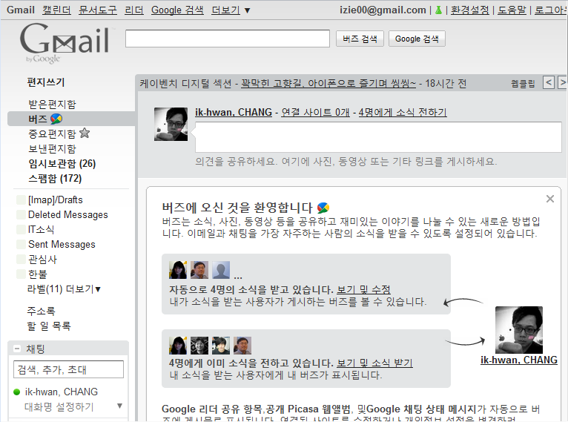Screen dimensions: 568x422
Task: Open 문서도구 in top bar
Action: click(98, 10)
